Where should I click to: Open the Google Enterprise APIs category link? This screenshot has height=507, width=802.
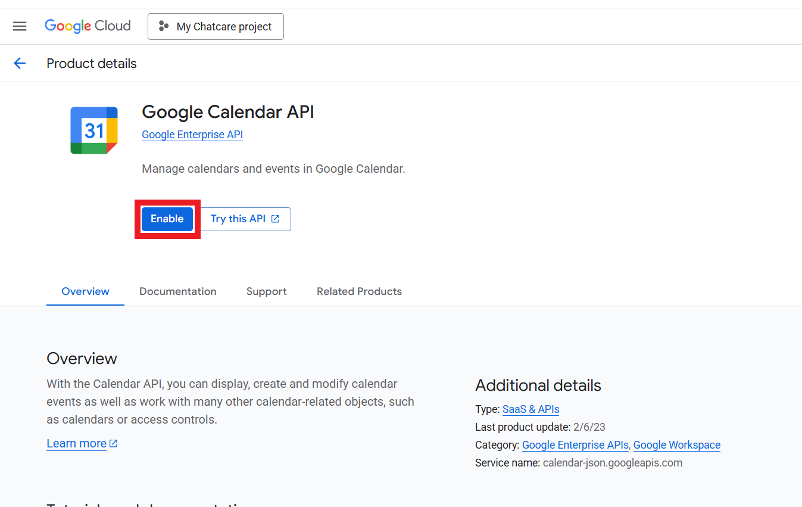click(575, 445)
